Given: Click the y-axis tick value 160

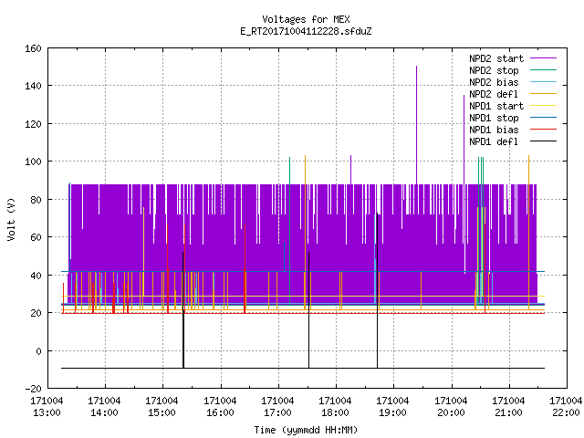Looking at the screenshot, I should (x=33, y=48).
